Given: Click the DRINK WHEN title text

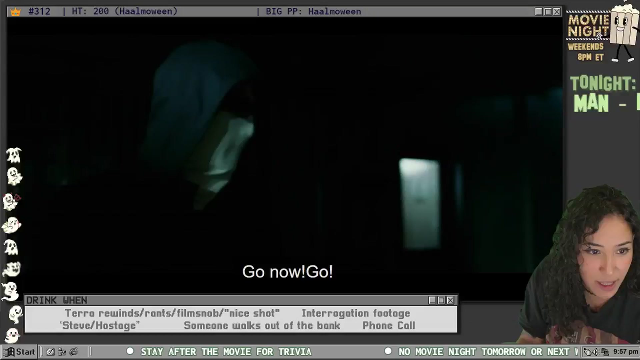Looking at the screenshot, I should coord(57,300).
